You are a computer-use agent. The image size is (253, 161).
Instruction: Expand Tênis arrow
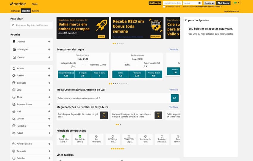[x=49, y=97]
